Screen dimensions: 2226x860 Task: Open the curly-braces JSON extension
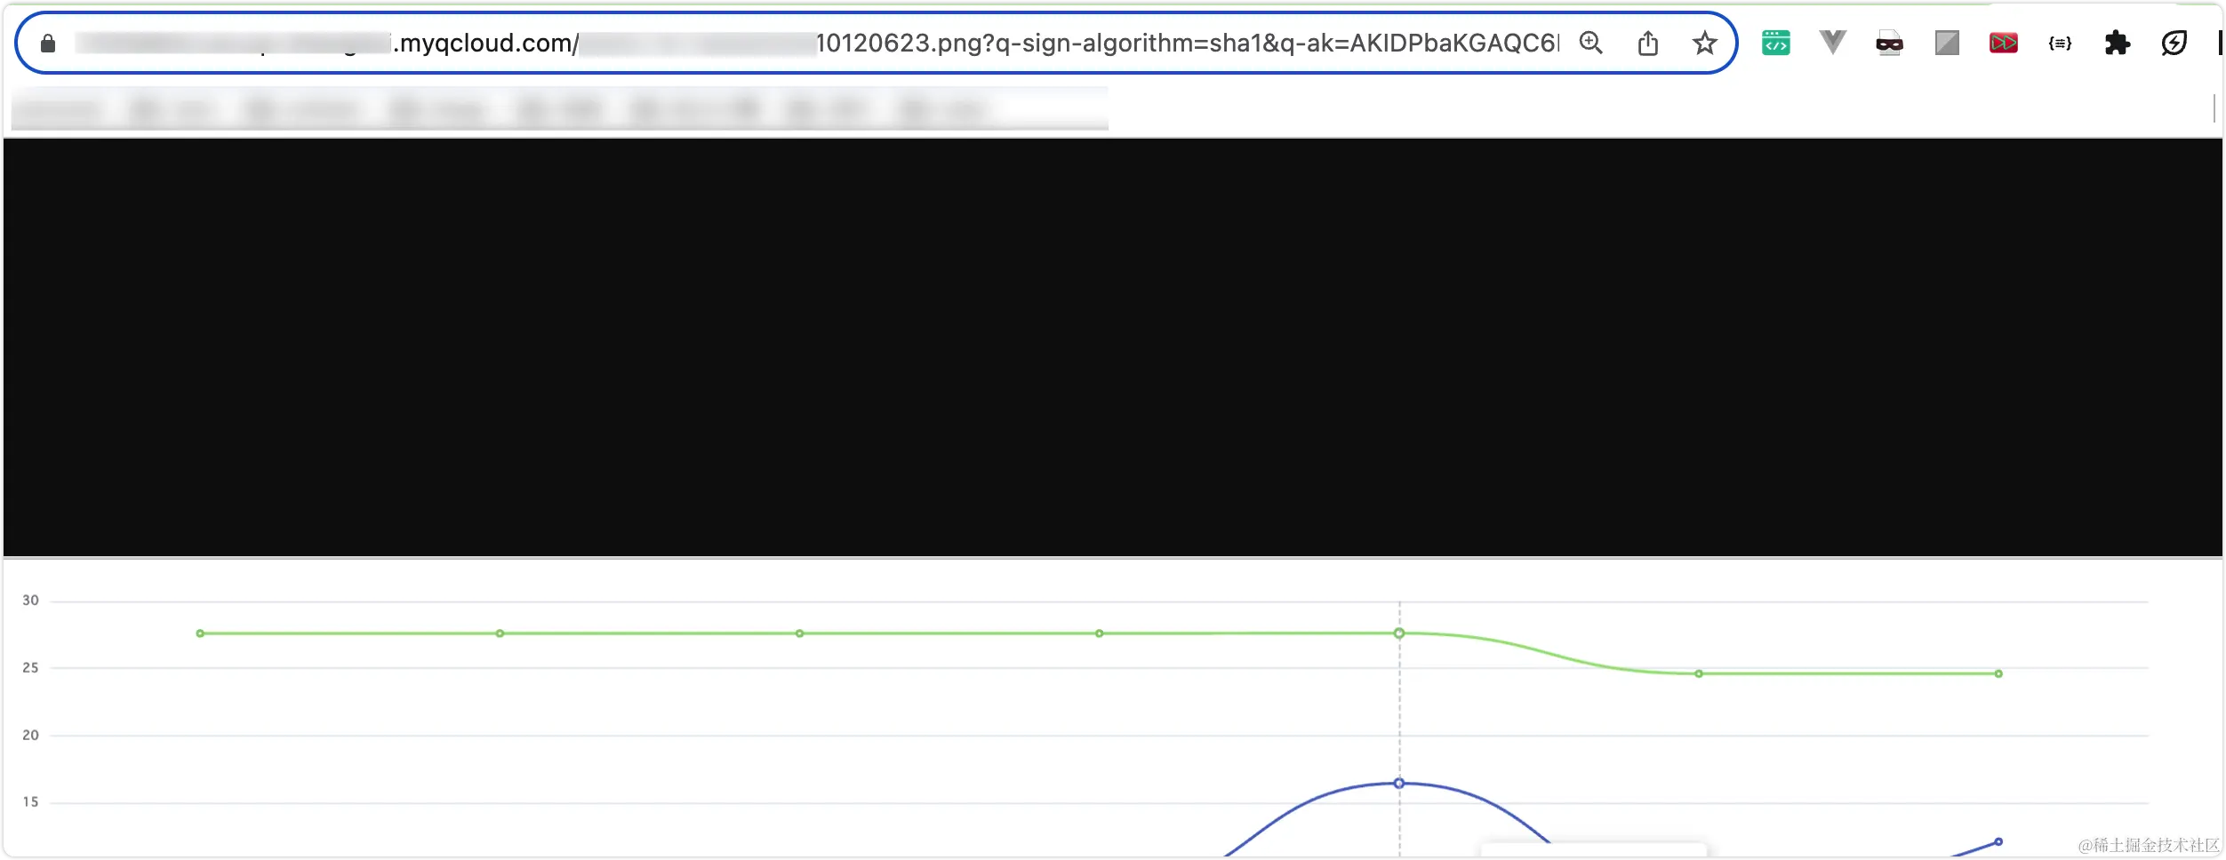click(2060, 43)
